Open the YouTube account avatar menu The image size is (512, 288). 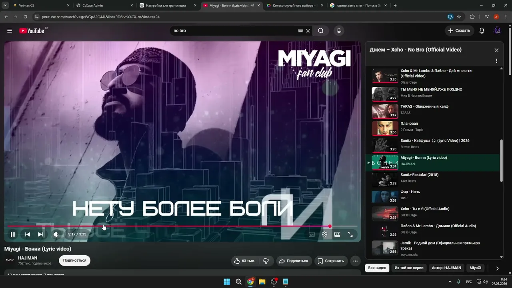(497, 31)
